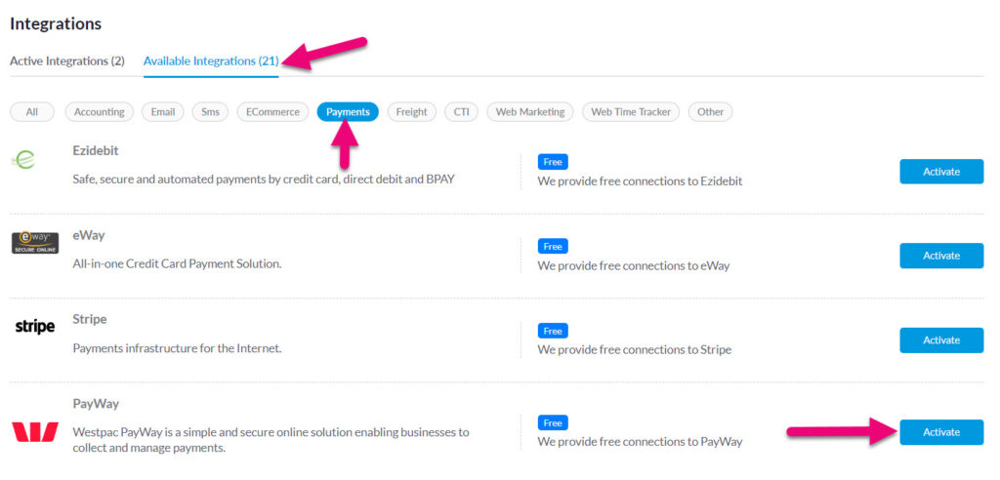Click 'All-in-one Credit Card Payment Solution' text
This screenshot has width=1000, height=480.
tap(178, 263)
